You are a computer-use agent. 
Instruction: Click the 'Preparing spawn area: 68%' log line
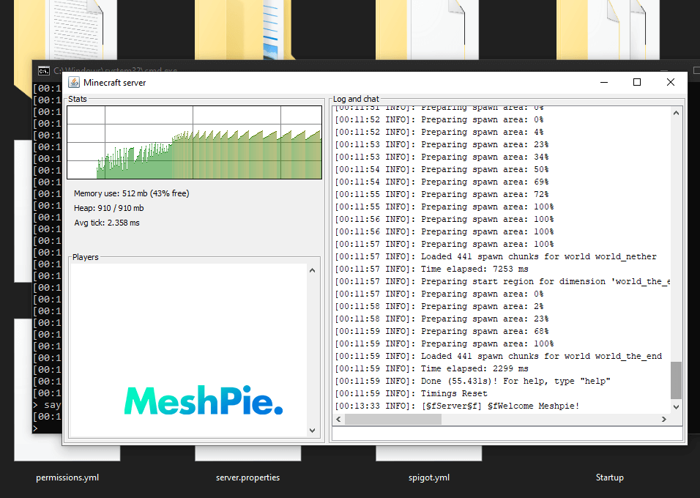pos(442,332)
